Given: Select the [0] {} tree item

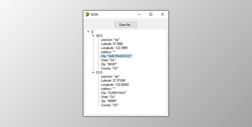Looking at the screenshot, I should [x=99, y=36].
